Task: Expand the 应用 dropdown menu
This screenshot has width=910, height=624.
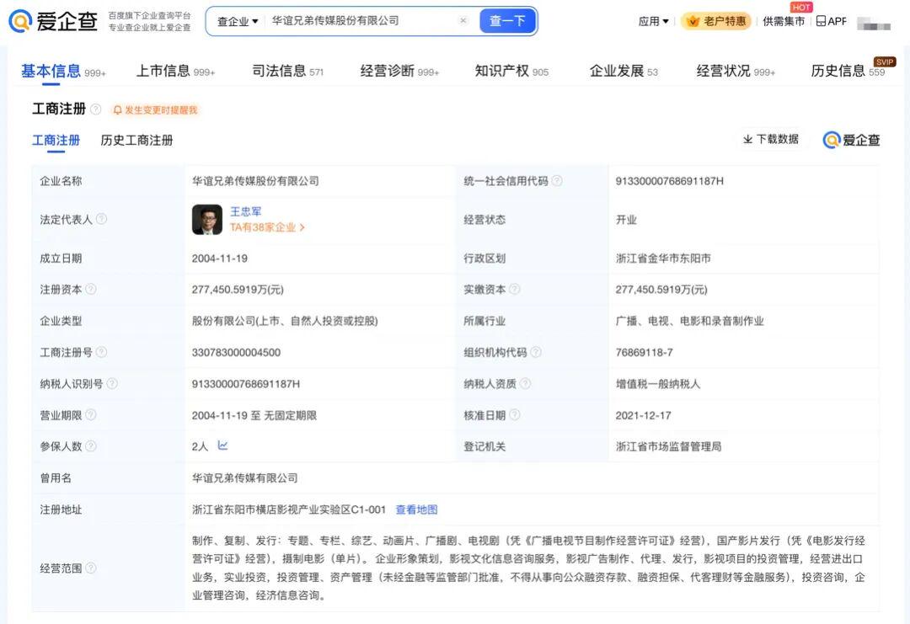Action: 653,21
